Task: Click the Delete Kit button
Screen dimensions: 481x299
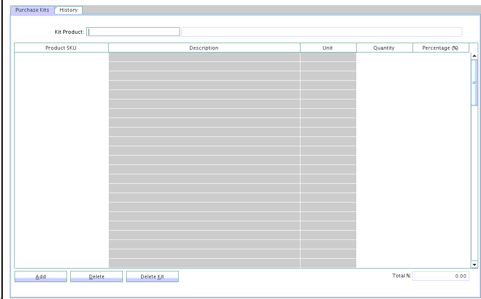Action: tap(152, 277)
